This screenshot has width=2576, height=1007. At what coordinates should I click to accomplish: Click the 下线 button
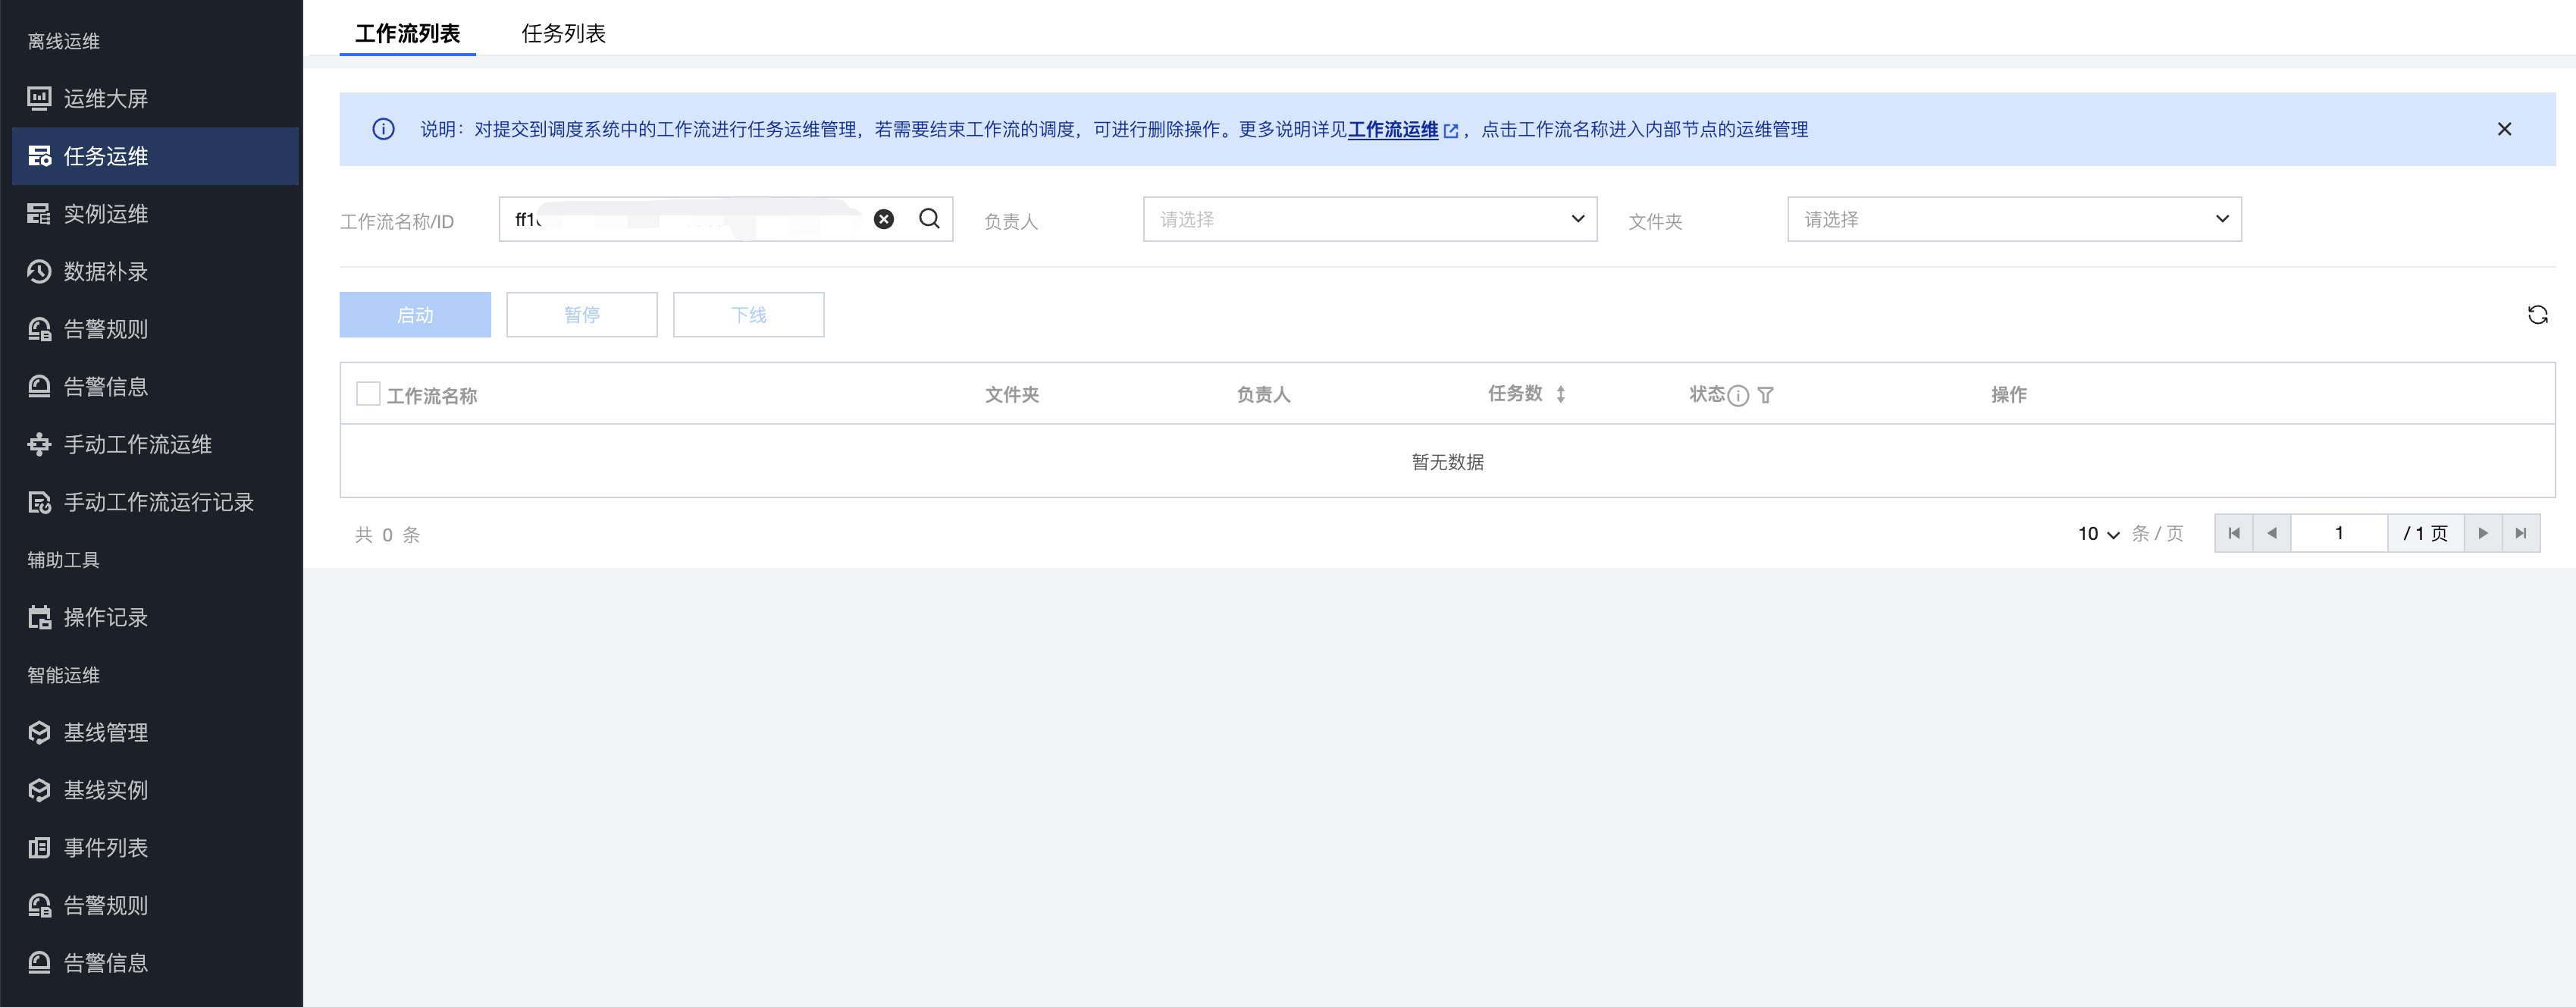[748, 315]
